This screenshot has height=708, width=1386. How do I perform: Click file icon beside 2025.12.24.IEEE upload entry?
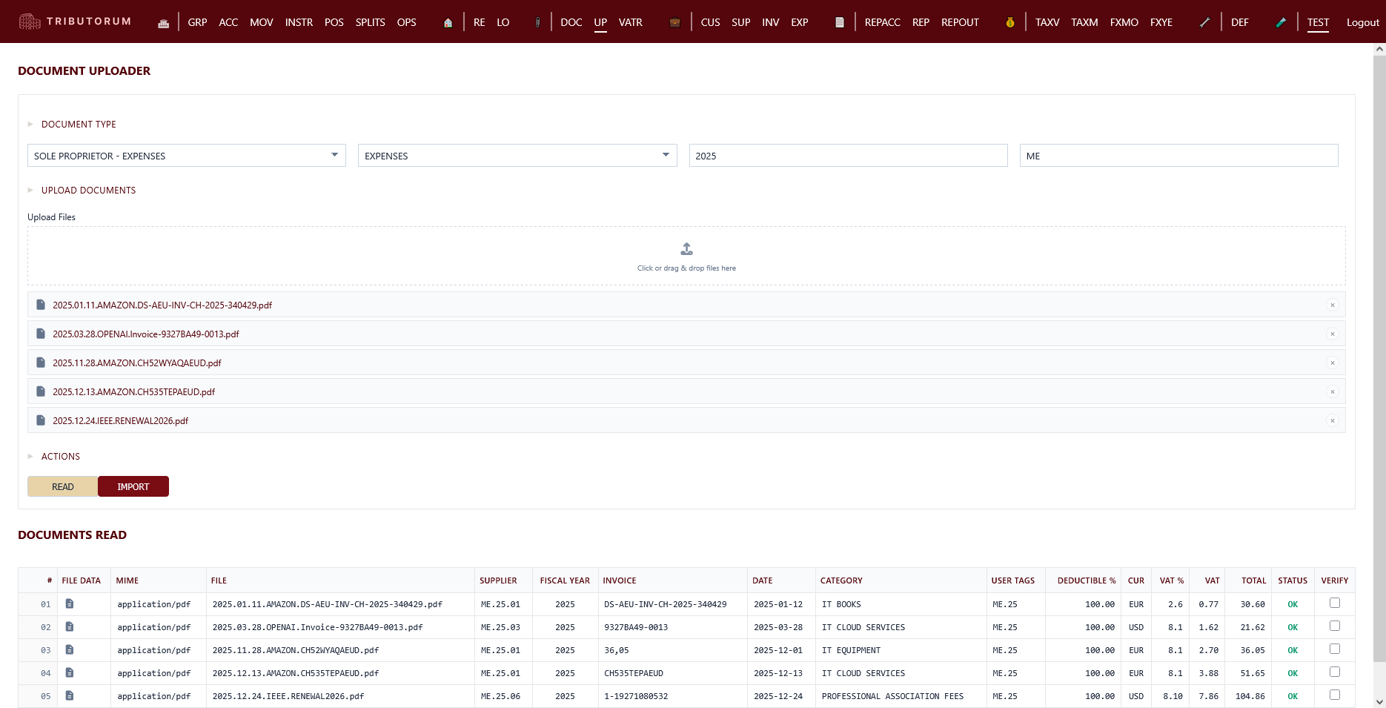(x=41, y=420)
